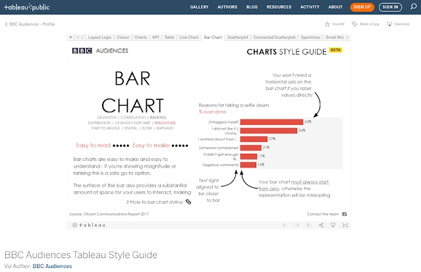Click the 'Contact the team' text
421x272 pixels.
(x=323, y=214)
